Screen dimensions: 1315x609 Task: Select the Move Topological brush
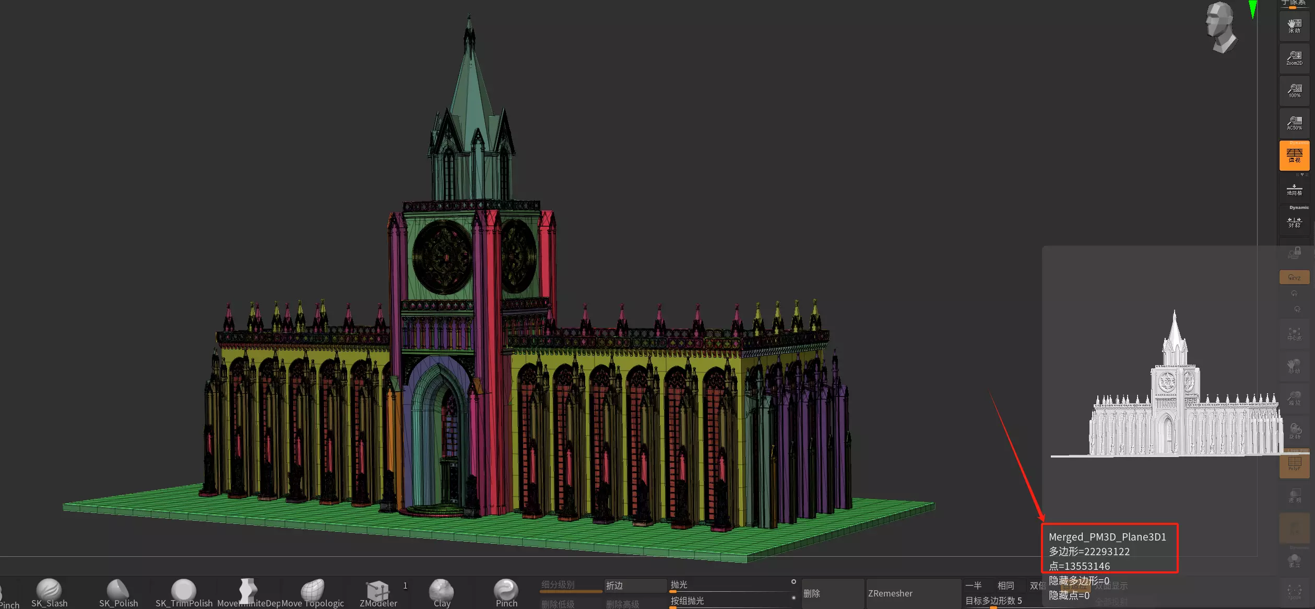(x=313, y=593)
